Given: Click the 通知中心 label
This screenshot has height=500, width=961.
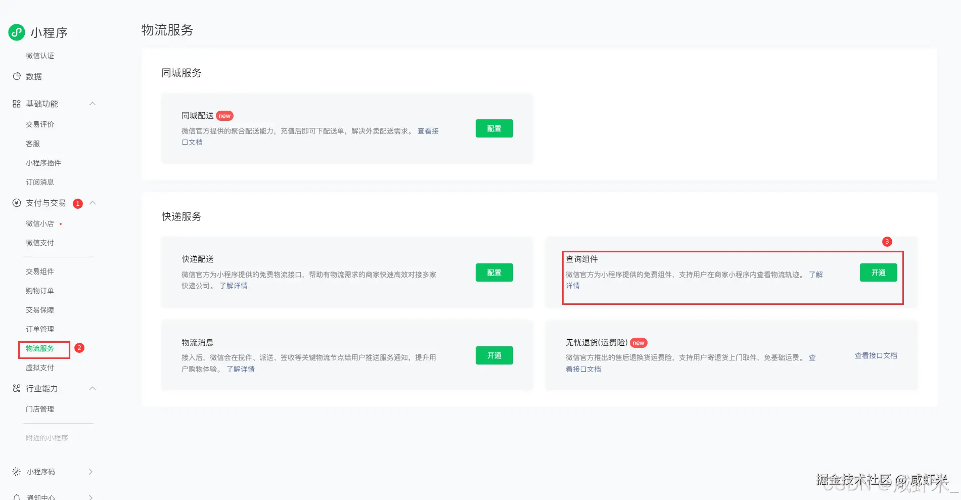Looking at the screenshot, I should click(41, 497).
